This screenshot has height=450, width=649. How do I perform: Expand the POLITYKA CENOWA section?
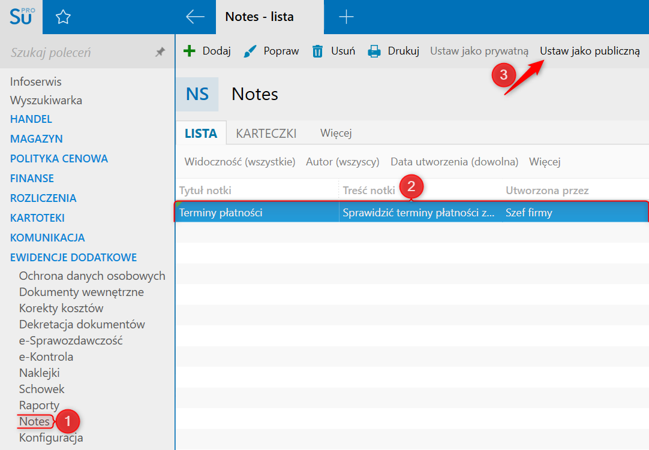59,159
